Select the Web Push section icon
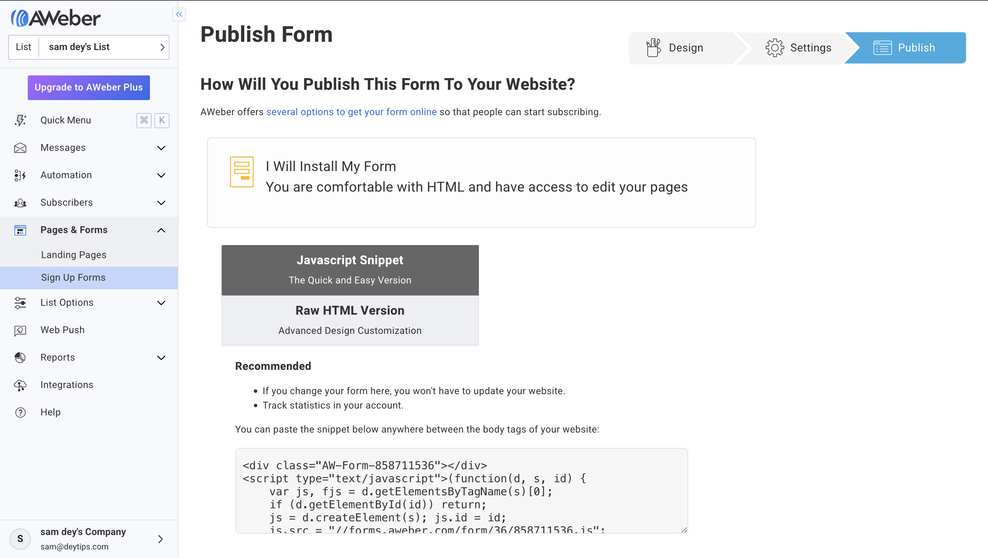The image size is (988, 558). tap(20, 330)
